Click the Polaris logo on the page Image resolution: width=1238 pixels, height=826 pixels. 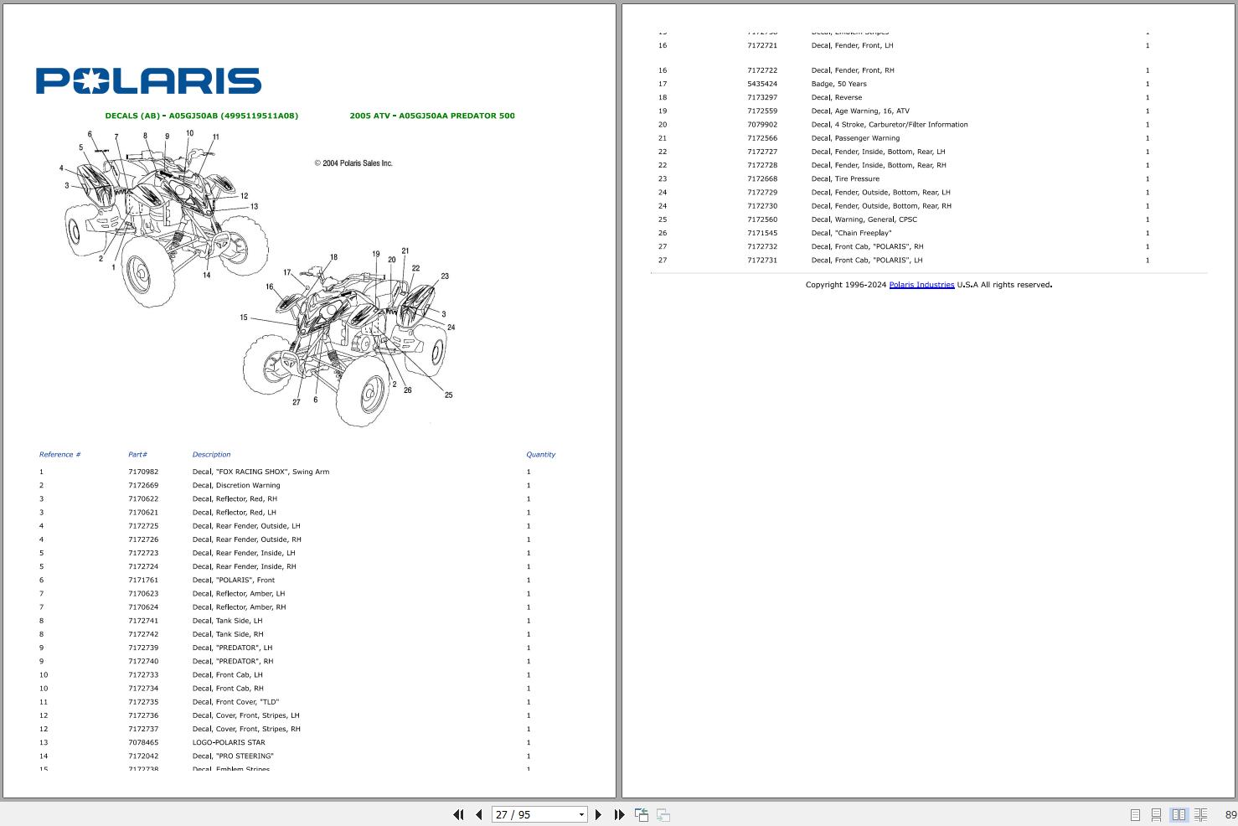coord(147,80)
